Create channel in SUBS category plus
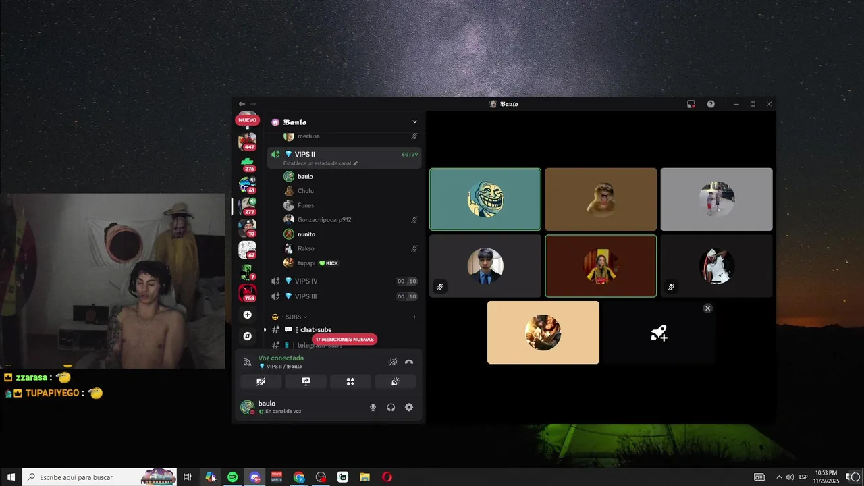 tap(414, 317)
